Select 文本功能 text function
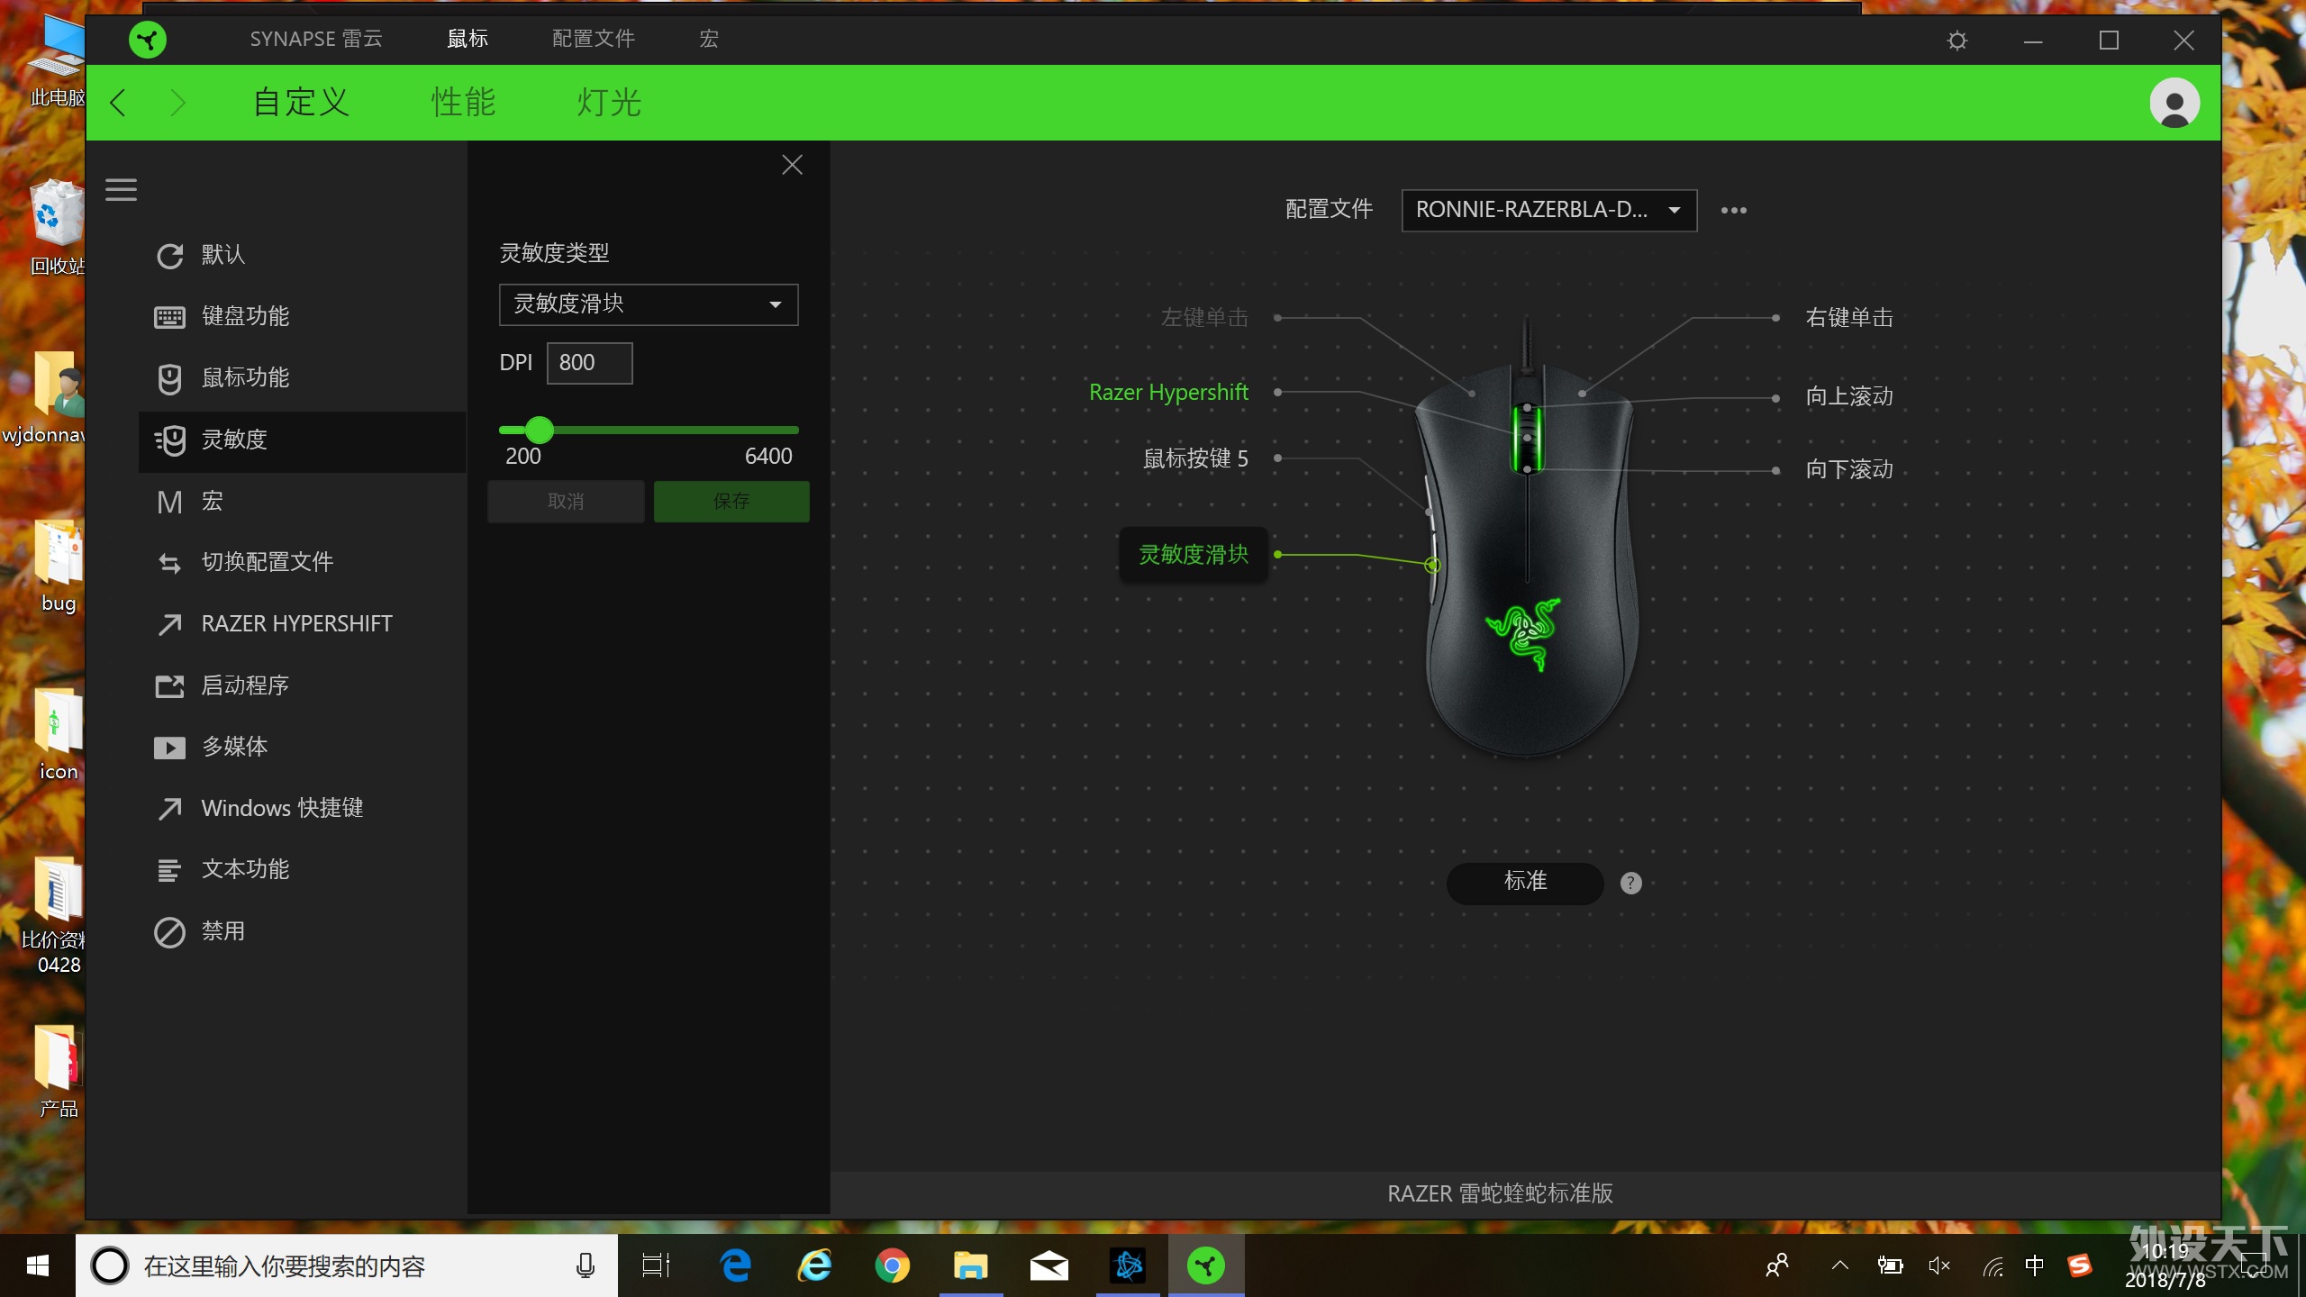Screen dimensions: 2306x1297 click(303, 870)
